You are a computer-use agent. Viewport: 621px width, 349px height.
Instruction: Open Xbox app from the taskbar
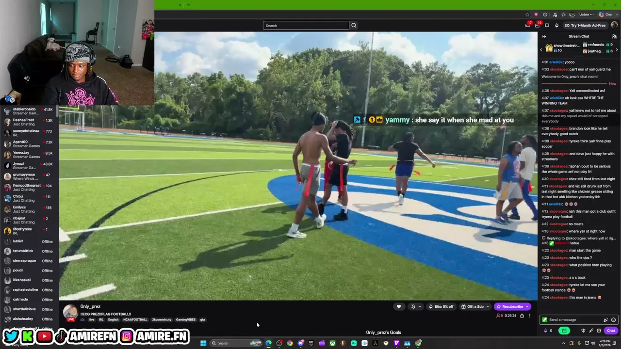[332, 343]
